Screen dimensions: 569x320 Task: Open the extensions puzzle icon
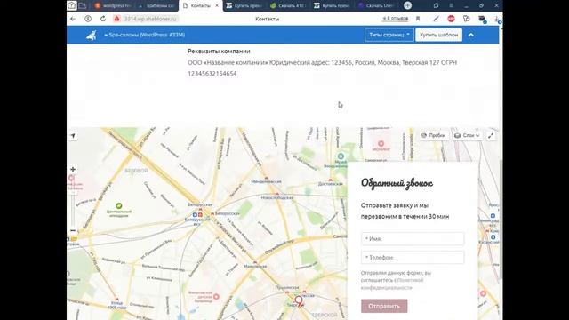click(x=466, y=19)
